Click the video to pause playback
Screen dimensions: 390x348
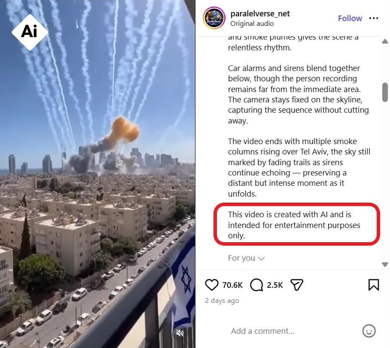pos(97,174)
